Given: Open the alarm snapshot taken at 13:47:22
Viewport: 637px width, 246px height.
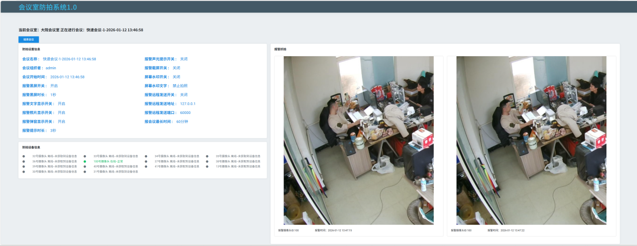Looking at the screenshot, I should (531, 140).
